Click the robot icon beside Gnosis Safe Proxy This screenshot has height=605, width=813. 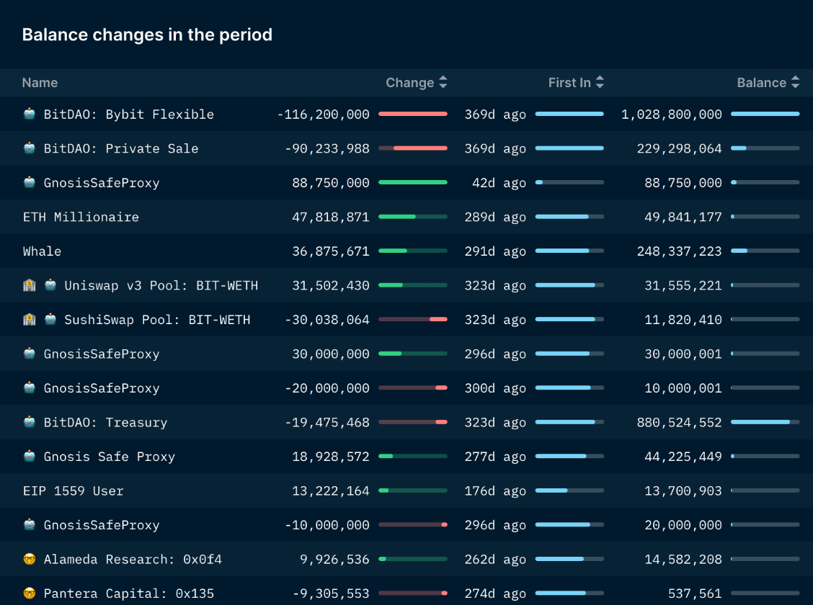pyautogui.click(x=30, y=456)
